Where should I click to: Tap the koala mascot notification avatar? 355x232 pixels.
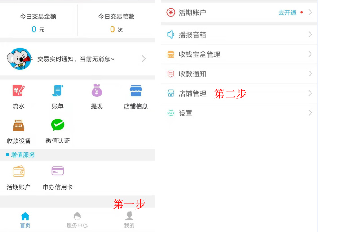point(19,58)
